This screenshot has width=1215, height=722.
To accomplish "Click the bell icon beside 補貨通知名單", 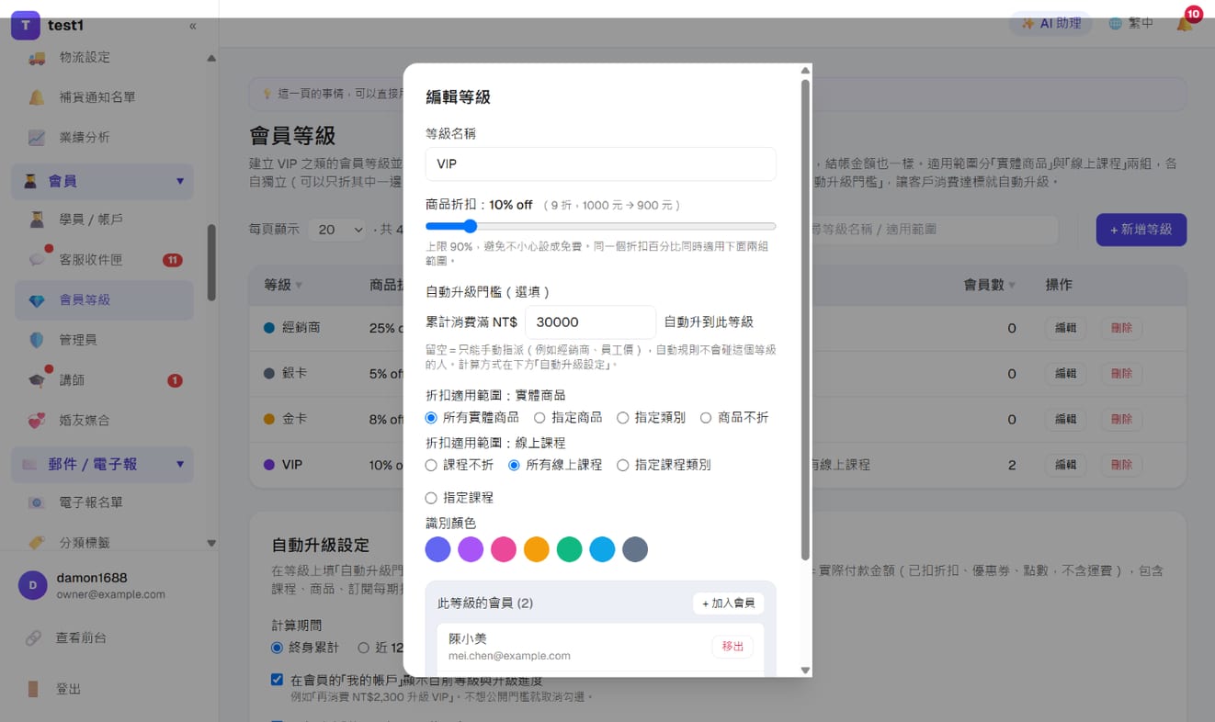I will point(37,97).
